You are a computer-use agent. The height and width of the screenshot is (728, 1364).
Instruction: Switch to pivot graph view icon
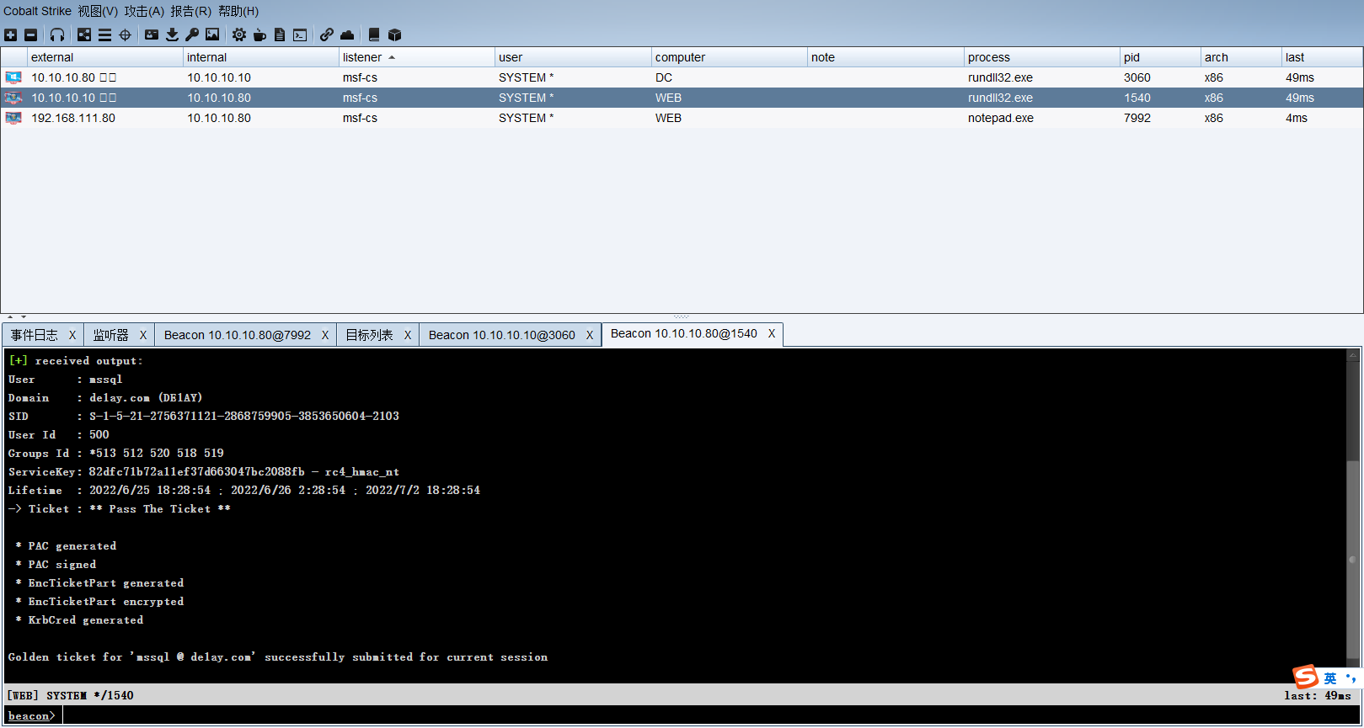click(84, 35)
